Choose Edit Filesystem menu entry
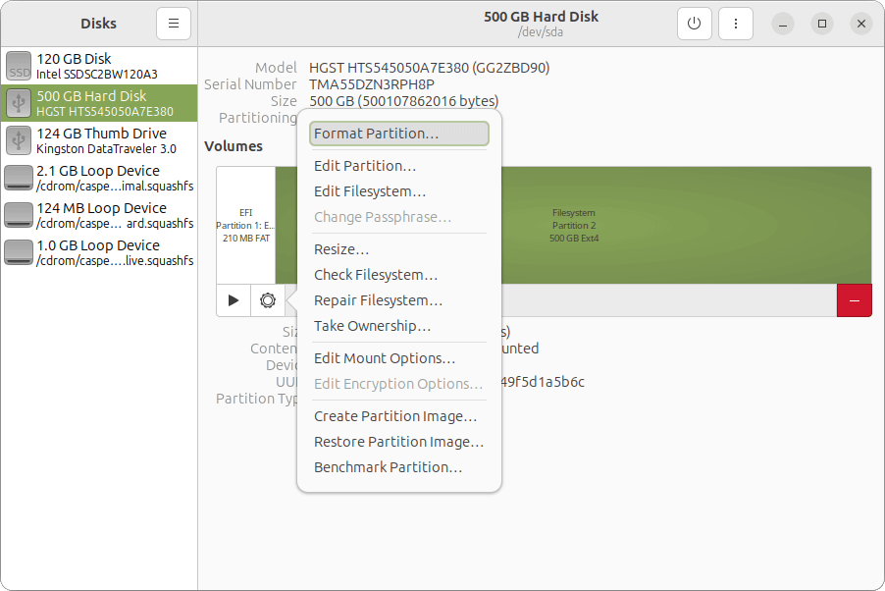Image resolution: width=885 pixels, height=591 pixels. (370, 191)
